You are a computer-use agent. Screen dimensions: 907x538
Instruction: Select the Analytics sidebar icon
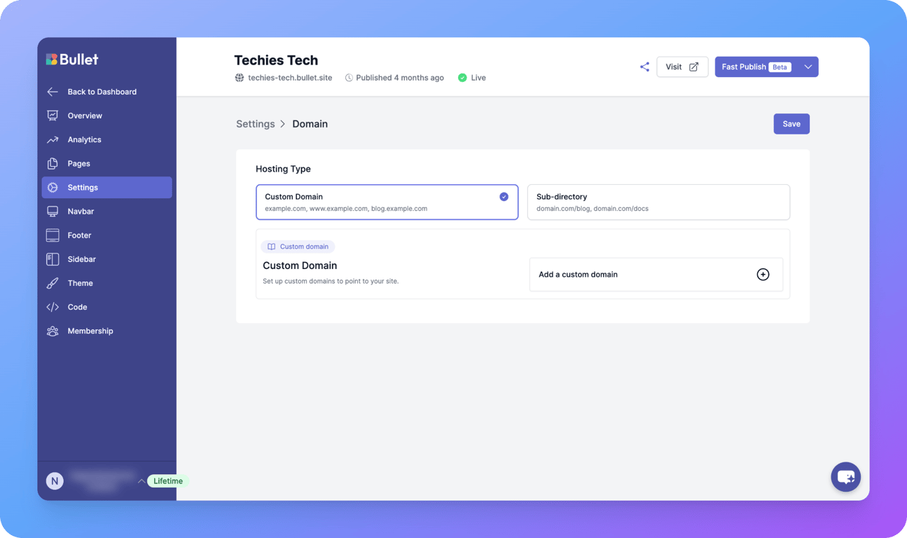[x=52, y=139]
